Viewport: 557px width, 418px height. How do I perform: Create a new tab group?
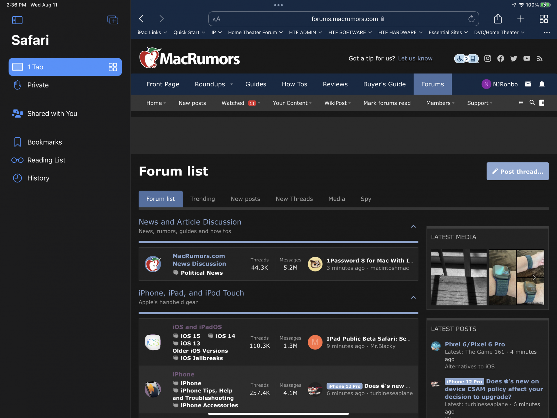click(x=113, y=20)
